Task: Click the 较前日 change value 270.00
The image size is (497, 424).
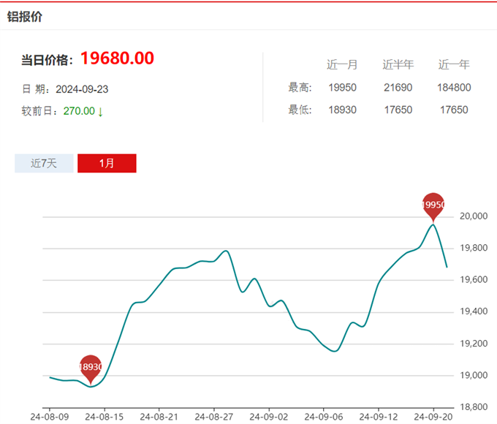Action: click(79, 112)
